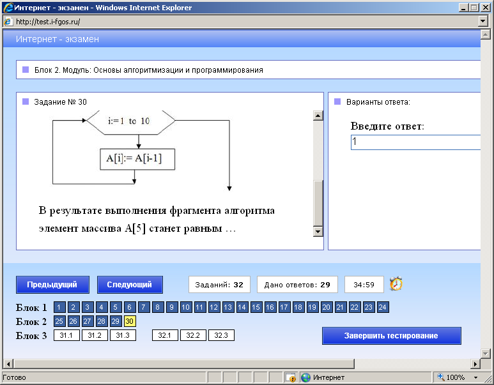
Task: Click horizontal scrollbar left arrow
Action: [x=8, y=364]
